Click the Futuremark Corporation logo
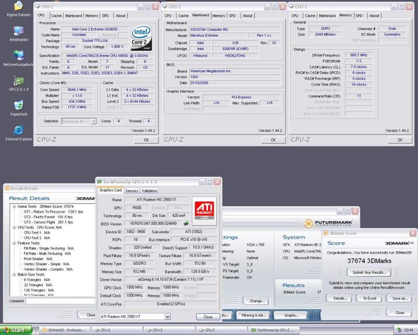Screen dimensions: 418x335 (x=329, y=223)
